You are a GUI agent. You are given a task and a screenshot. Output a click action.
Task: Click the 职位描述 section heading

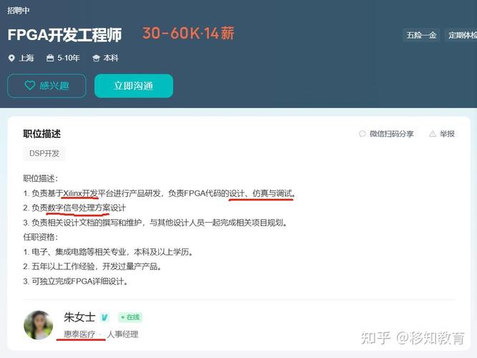42,134
